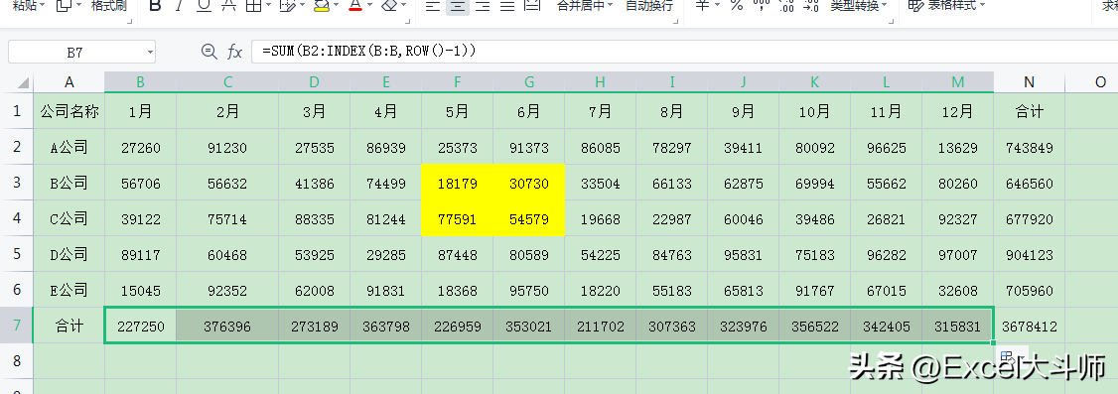Select E公司 row label
1118x394 pixels.
tap(70, 290)
